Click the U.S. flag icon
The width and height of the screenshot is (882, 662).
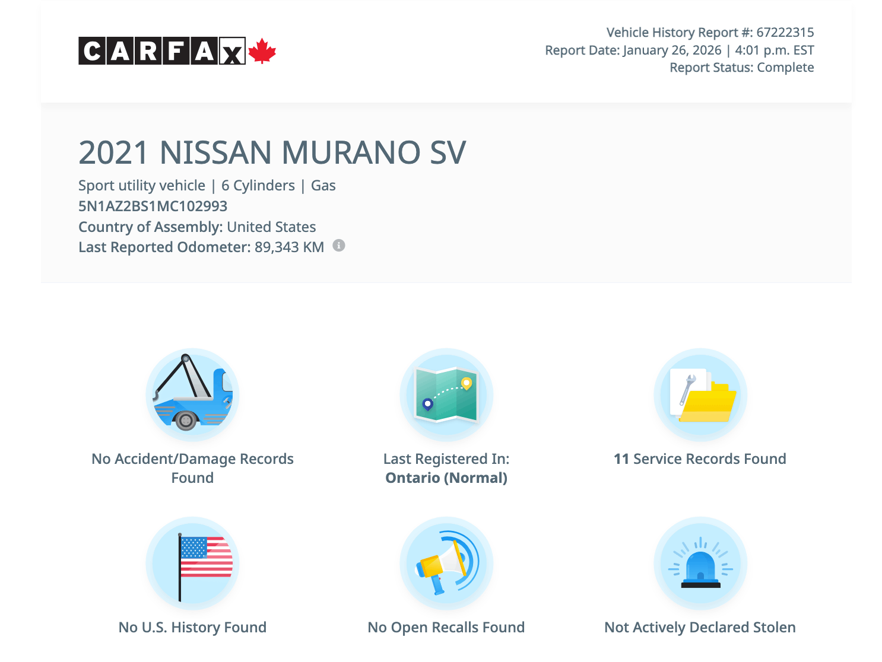coord(192,563)
